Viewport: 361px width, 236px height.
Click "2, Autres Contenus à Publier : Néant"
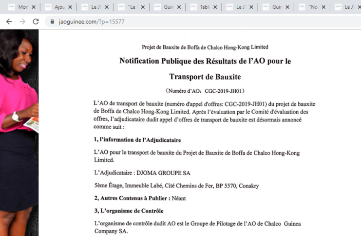click(140, 198)
